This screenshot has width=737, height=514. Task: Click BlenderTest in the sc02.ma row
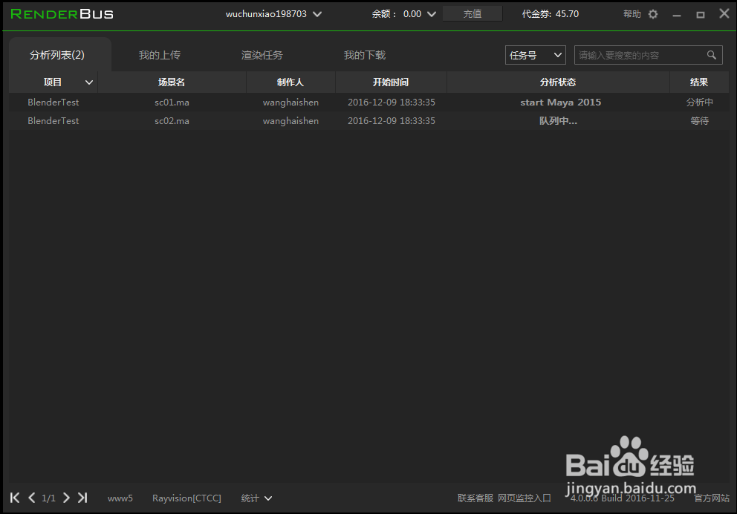pos(53,121)
